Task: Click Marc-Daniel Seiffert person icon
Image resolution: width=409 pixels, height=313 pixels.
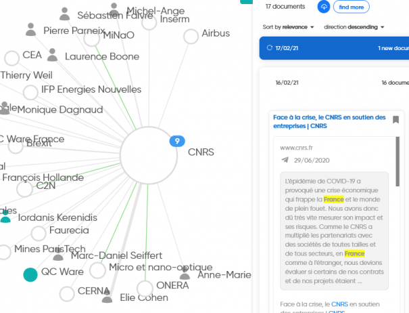Action: (58, 254)
